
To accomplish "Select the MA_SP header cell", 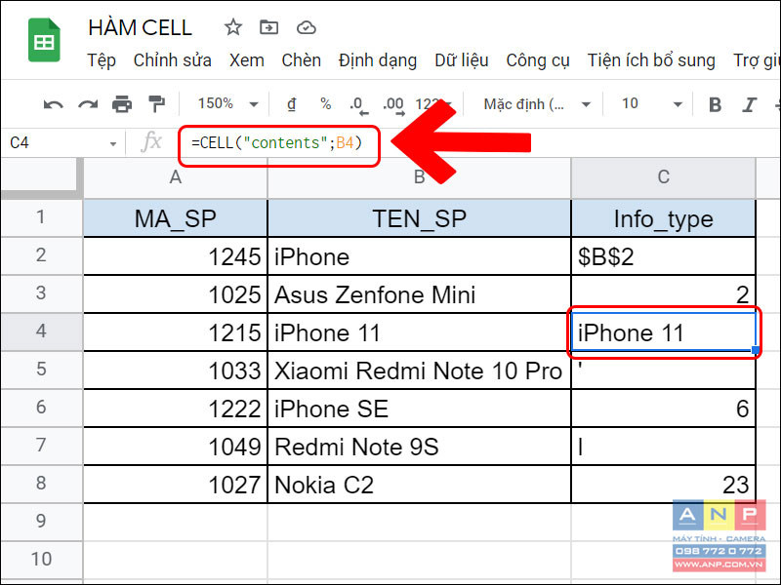I will click(176, 218).
